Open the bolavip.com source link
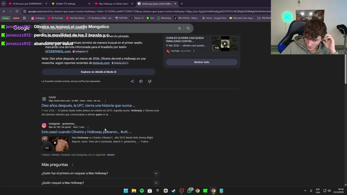 pos(101,63)
